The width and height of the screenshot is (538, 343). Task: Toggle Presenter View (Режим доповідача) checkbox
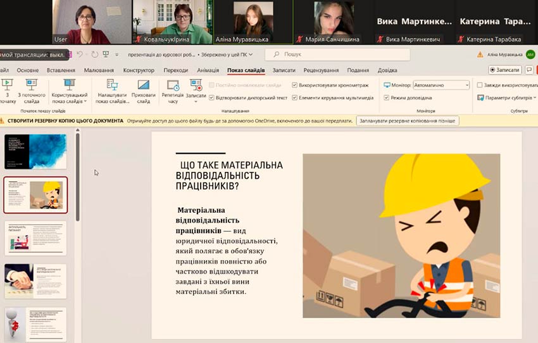(x=386, y=98)
